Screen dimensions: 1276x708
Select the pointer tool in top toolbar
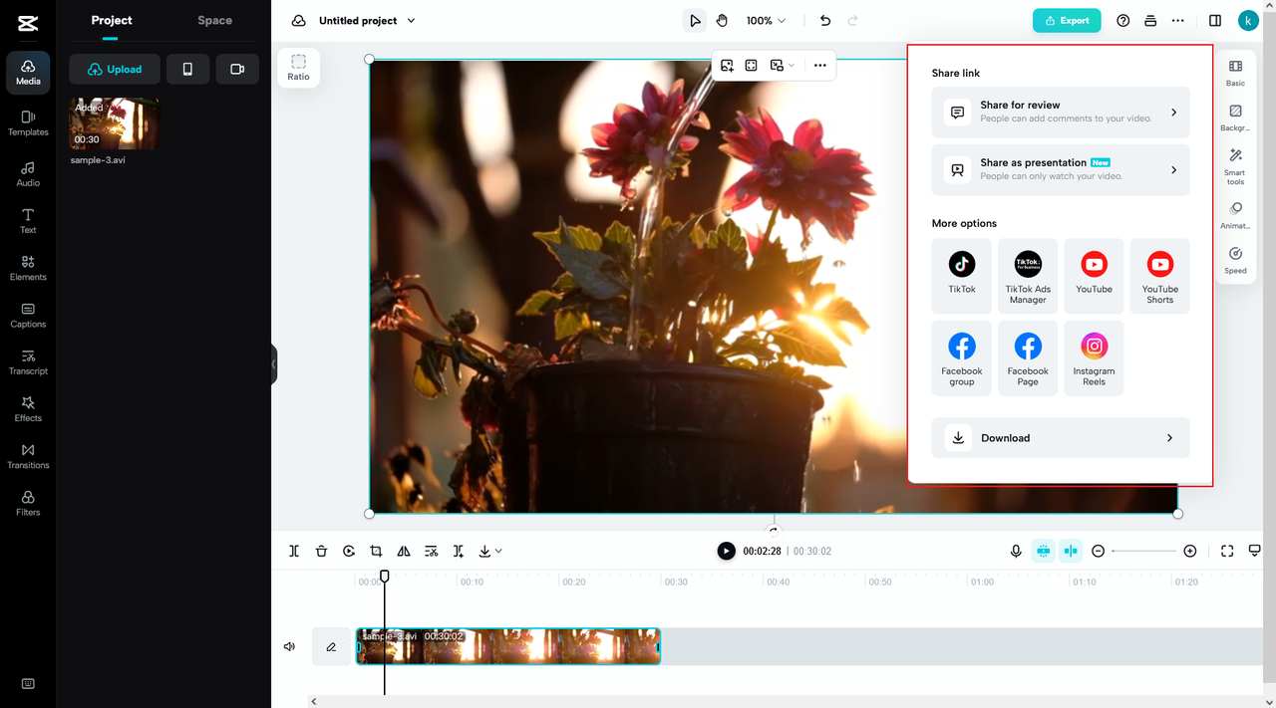695,21
